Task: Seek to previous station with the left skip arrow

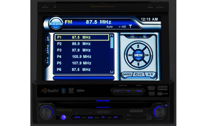Action: pos(129,55)
